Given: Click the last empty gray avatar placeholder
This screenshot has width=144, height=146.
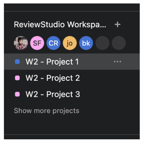Looking at the screenshot, I should [119, 43].
